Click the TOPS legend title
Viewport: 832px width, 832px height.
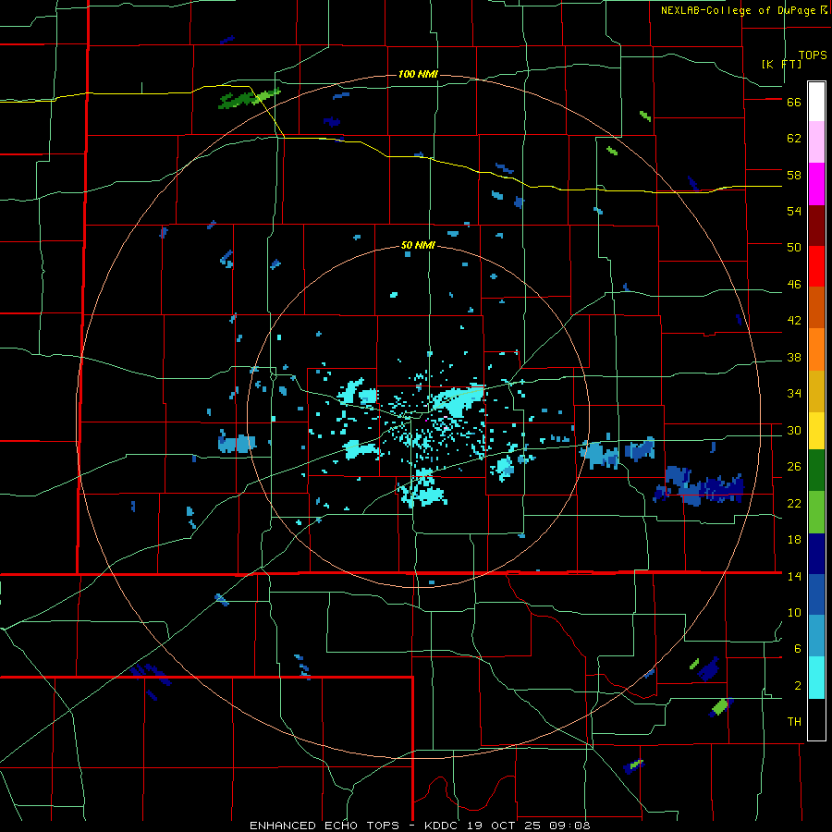(x=813, y=55)
